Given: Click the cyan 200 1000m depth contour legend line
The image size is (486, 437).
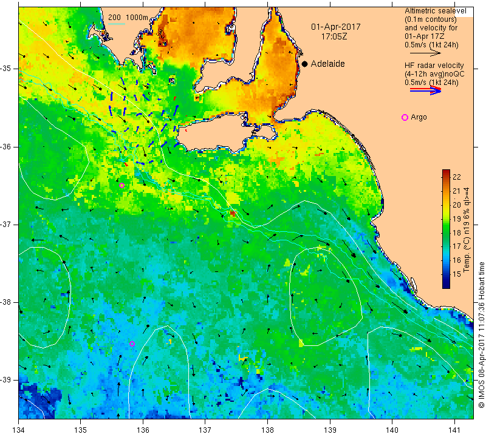Looking at the screenshot, I should coord(117,24).
